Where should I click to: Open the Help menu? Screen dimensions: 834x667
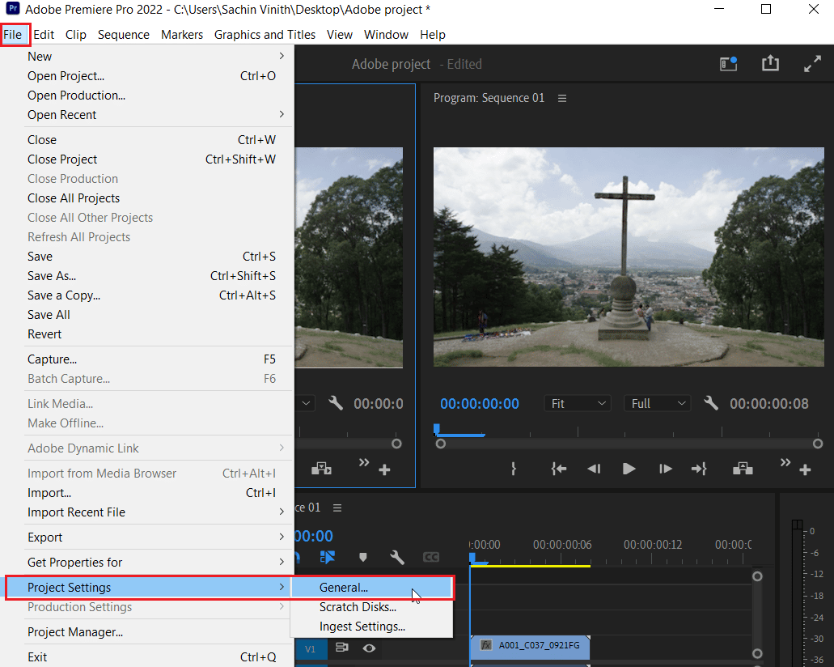pos(433,35)
